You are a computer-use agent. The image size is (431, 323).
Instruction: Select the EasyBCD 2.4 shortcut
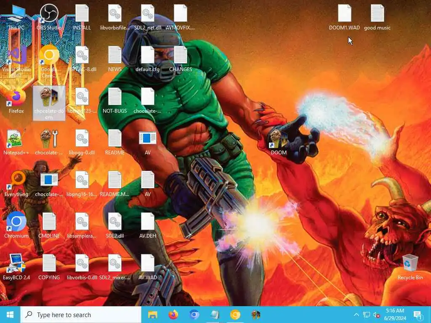[x=16, y=267]
